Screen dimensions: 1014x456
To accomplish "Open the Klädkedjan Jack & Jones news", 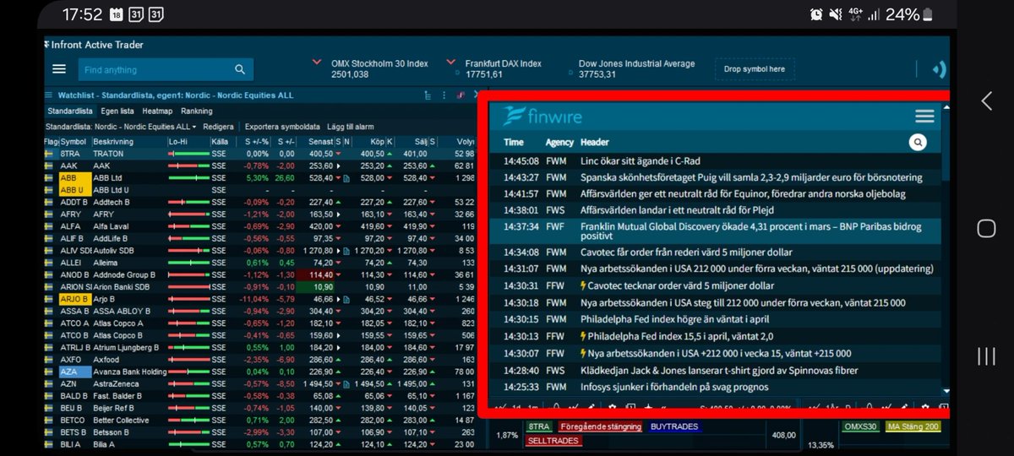I will [x=719, y=370].
